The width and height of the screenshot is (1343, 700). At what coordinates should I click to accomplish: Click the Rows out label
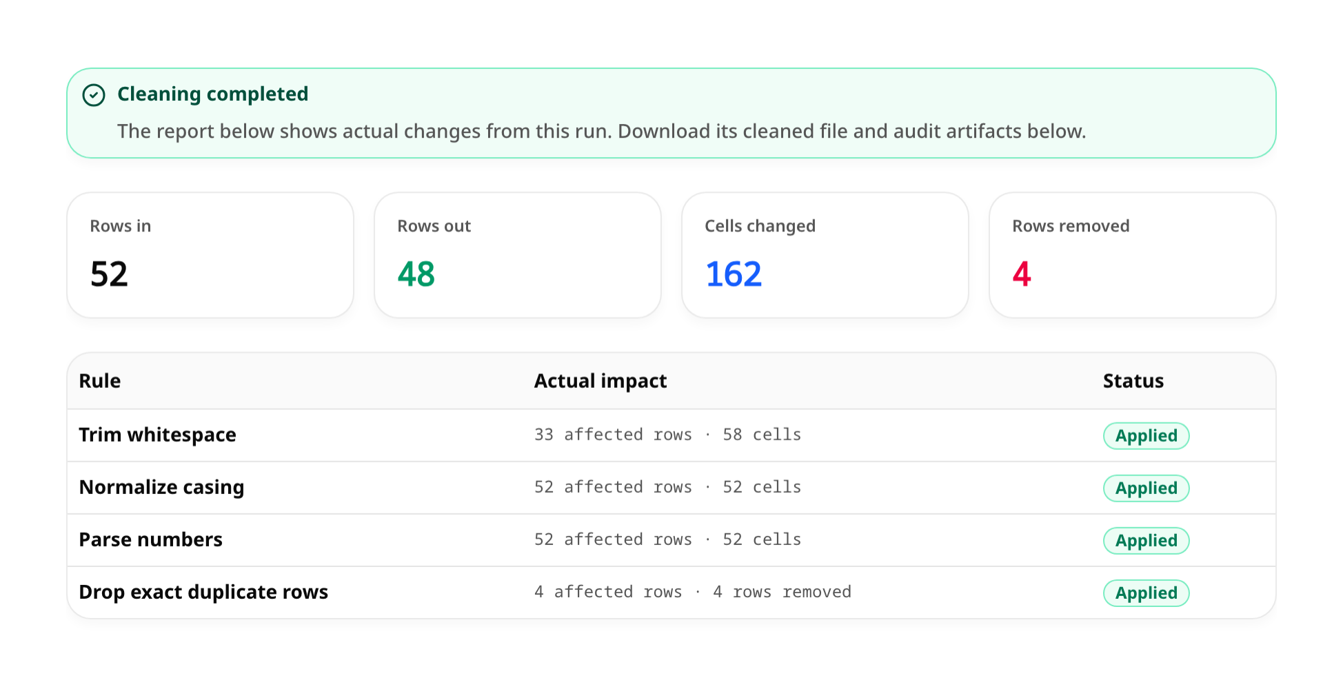[434, 226]
